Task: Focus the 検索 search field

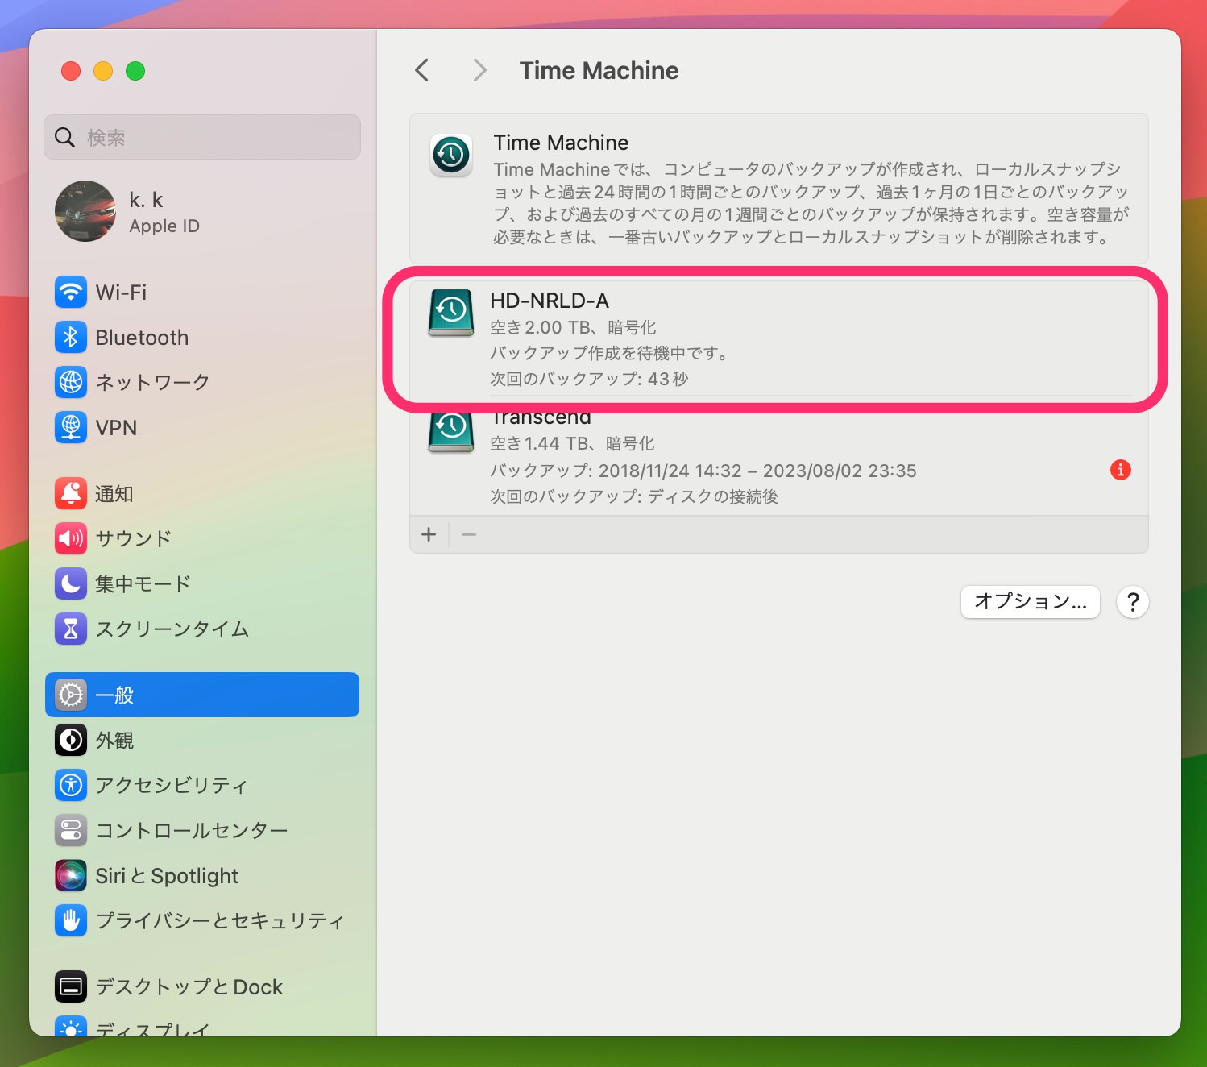Action: [202, 137]
